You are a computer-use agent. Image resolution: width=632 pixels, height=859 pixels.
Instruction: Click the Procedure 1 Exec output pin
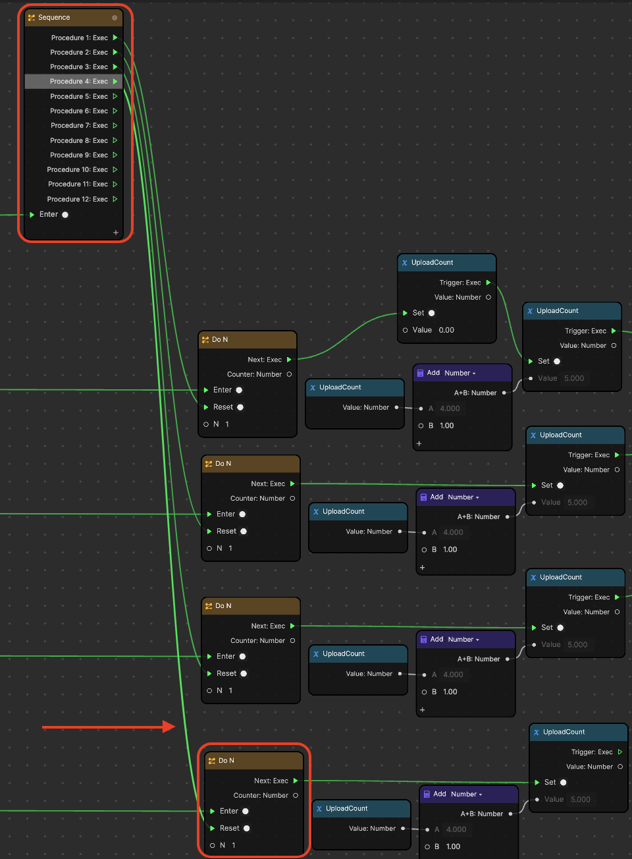[x=115, y=38]
